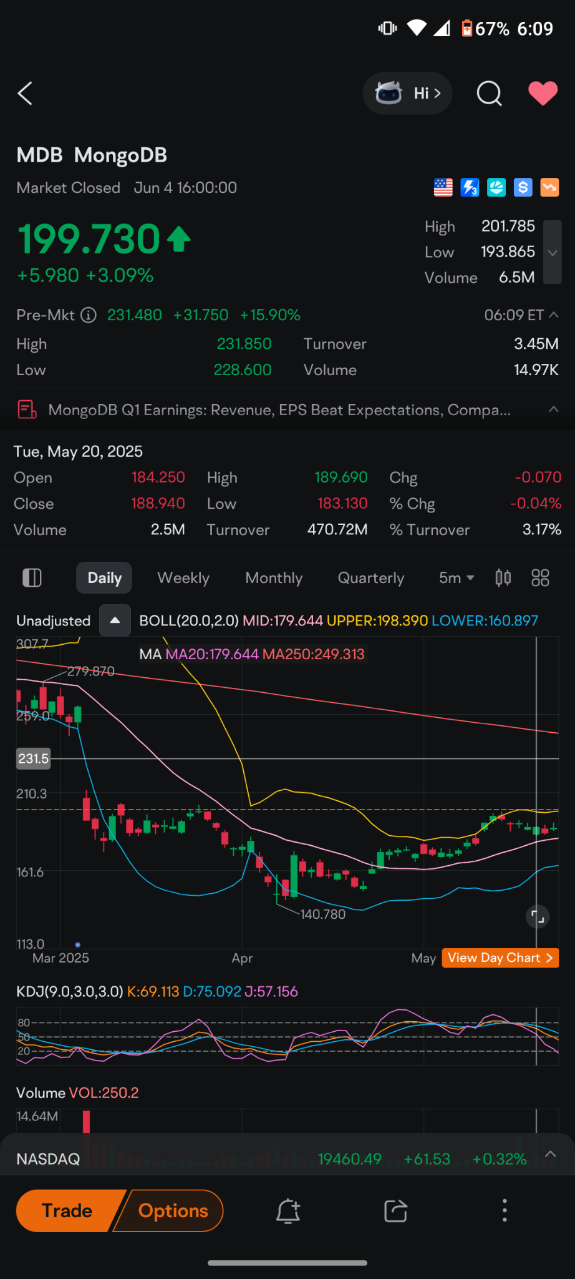The image size is (575, 1279).
Task: Switch to the Quarterly chart tab
Action: (x=371, y=578)
